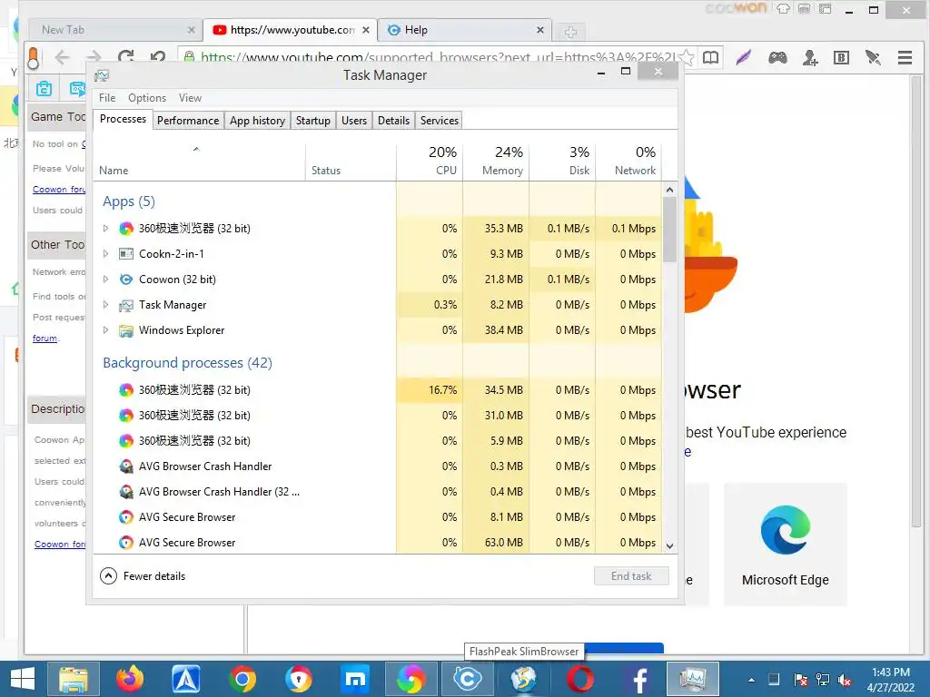Expand the Cookn-2-in-1 app row
930x697 pixels.
coord(105,254)
